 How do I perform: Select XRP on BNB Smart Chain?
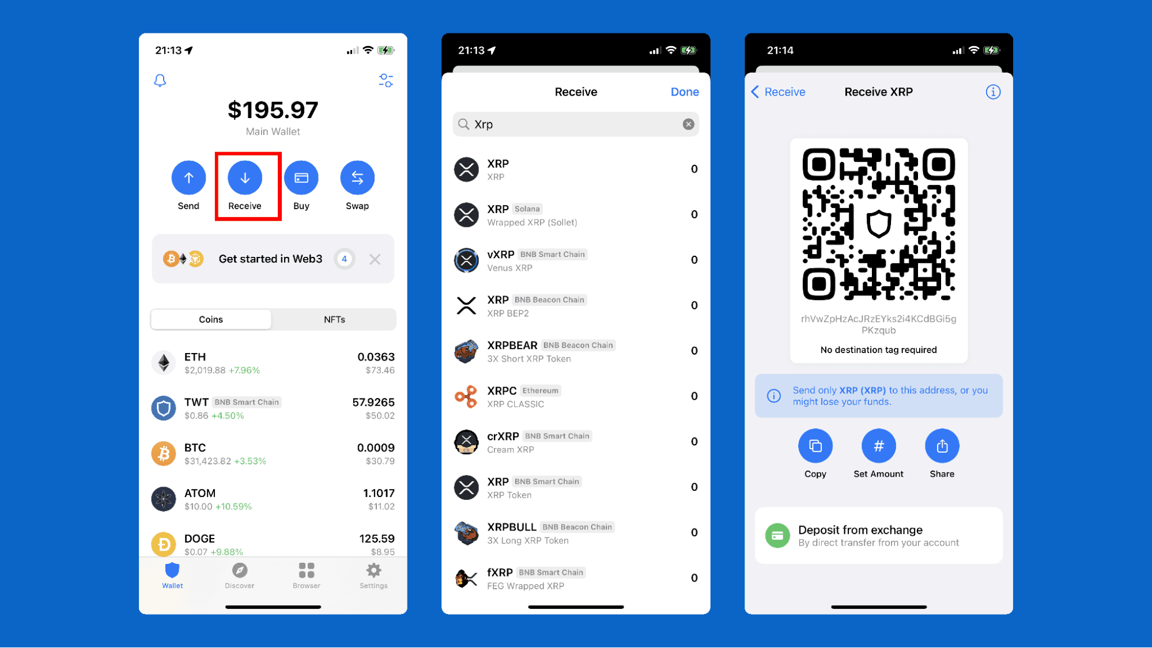click(575, 487)
